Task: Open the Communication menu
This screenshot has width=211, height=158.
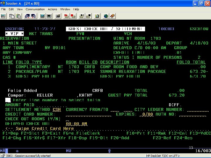Action: 35,9
